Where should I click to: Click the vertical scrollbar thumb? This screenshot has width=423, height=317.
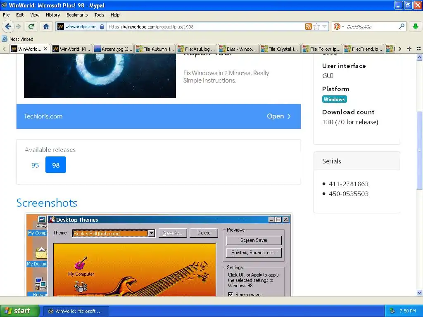pyautogui.click(x=419, y=150)
